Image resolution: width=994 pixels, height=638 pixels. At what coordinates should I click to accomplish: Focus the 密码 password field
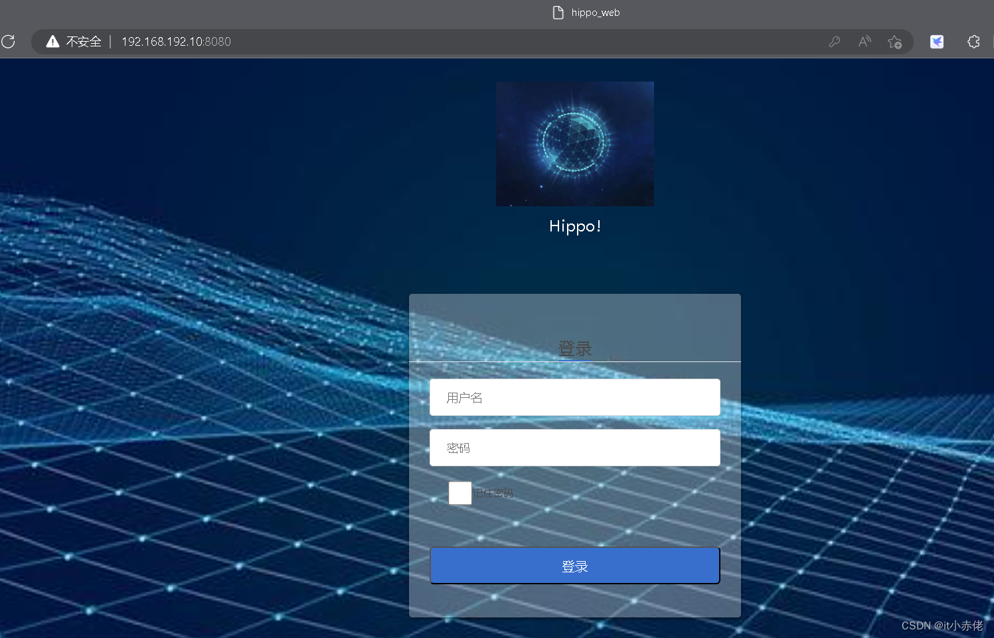point(575,448)
